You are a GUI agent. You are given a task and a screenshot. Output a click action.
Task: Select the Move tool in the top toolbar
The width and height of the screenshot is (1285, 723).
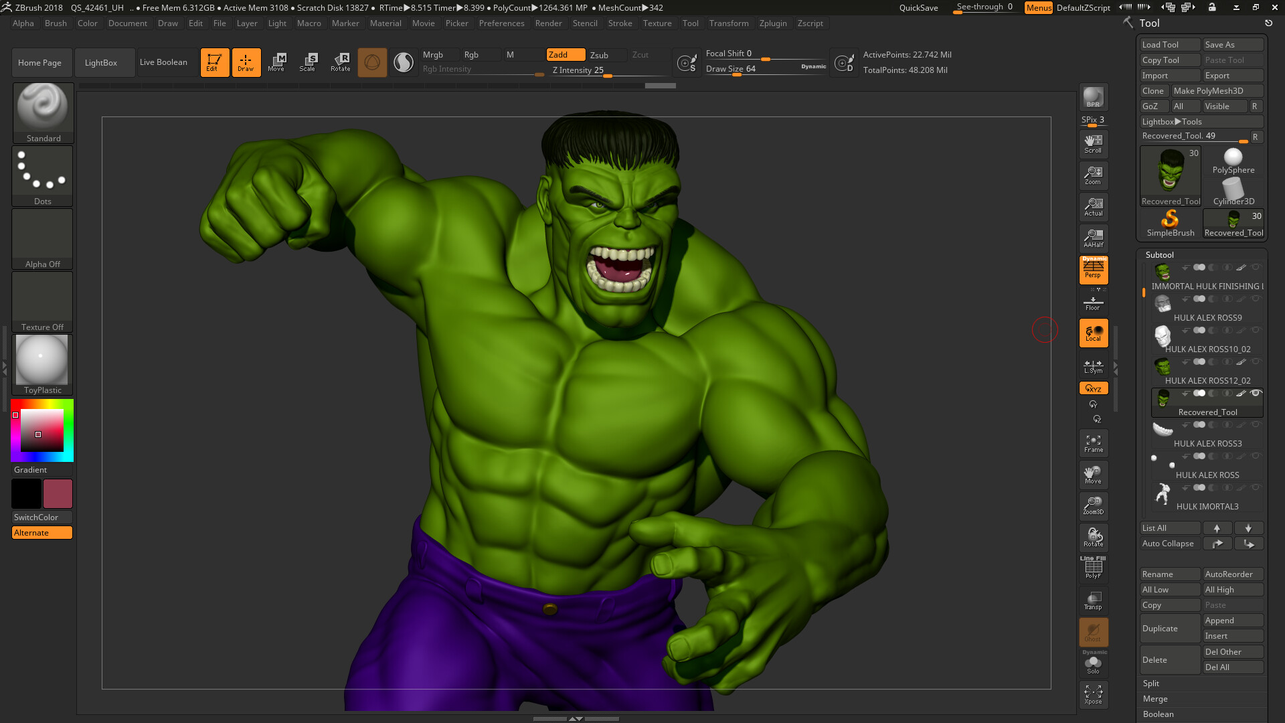point(276,62)
